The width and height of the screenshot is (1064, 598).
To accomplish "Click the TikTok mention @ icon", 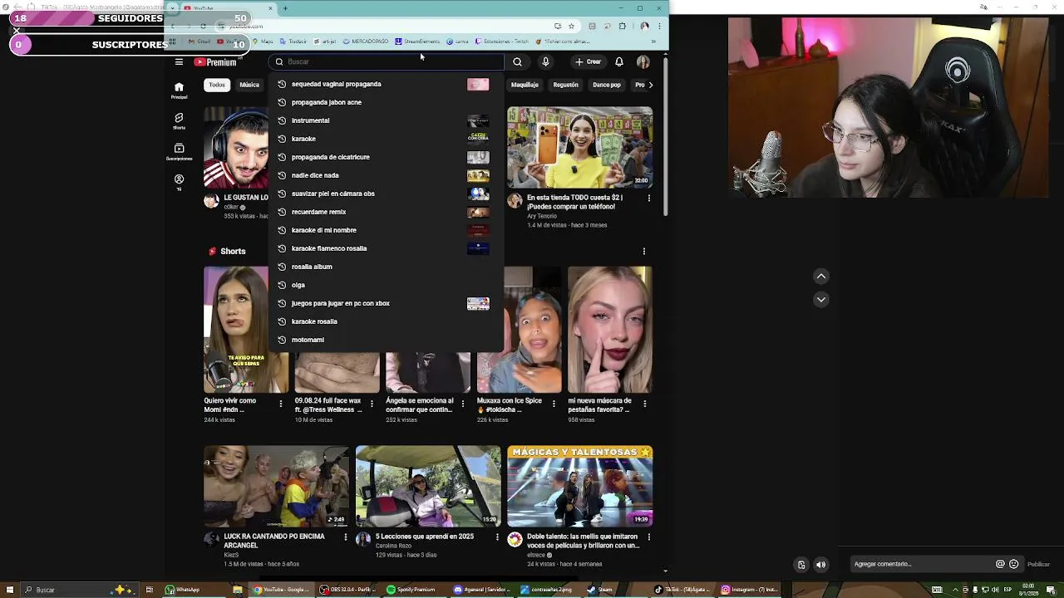I will 1000,564.
